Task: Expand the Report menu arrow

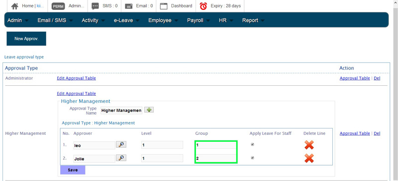Action: 263,21
